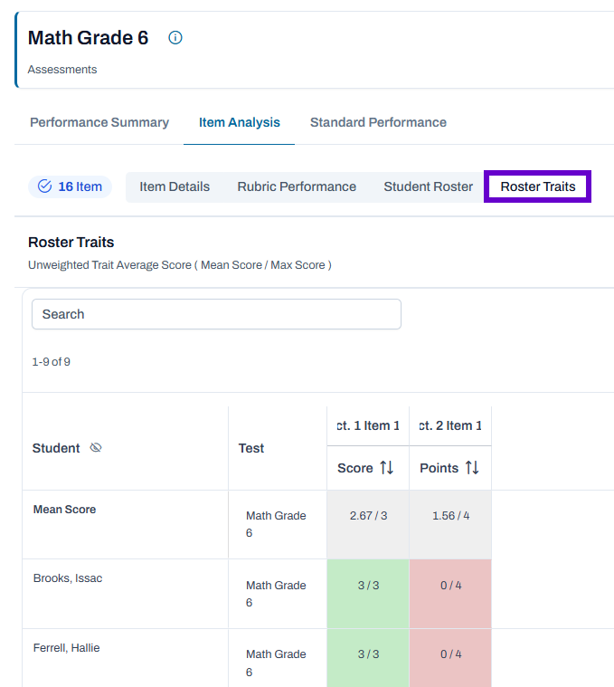Click the Math Grade 6 page title
Image resolution: width=614 pixels, height=687 pixels.
point(89,38)
